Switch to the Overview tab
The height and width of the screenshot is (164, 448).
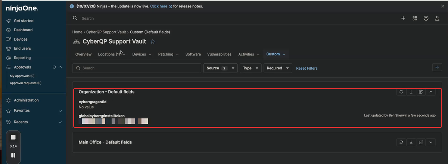pos(83,54)
